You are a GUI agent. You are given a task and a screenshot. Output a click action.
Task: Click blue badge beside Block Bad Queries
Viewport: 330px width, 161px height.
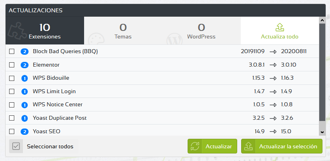coord(25,52)
